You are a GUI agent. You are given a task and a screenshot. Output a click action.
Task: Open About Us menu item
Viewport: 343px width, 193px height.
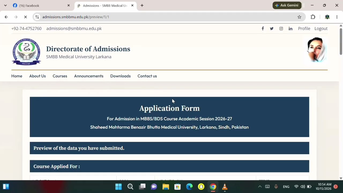[38, 76]
